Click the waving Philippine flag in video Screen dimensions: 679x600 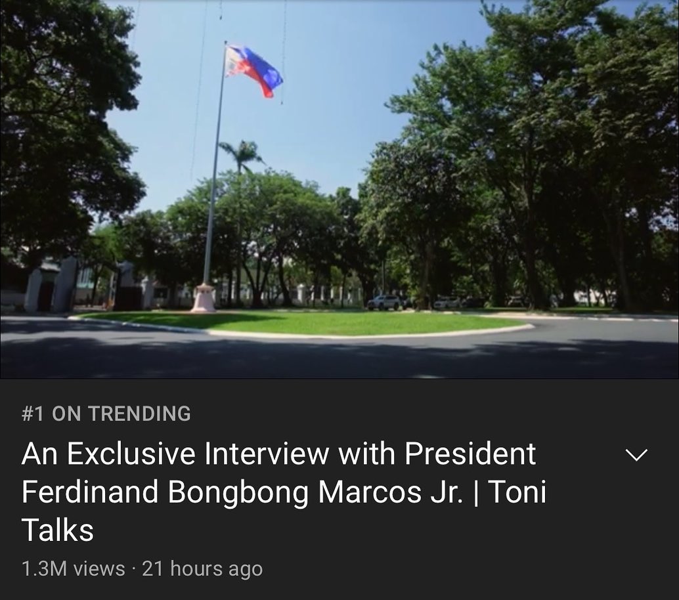pos(253,70)
